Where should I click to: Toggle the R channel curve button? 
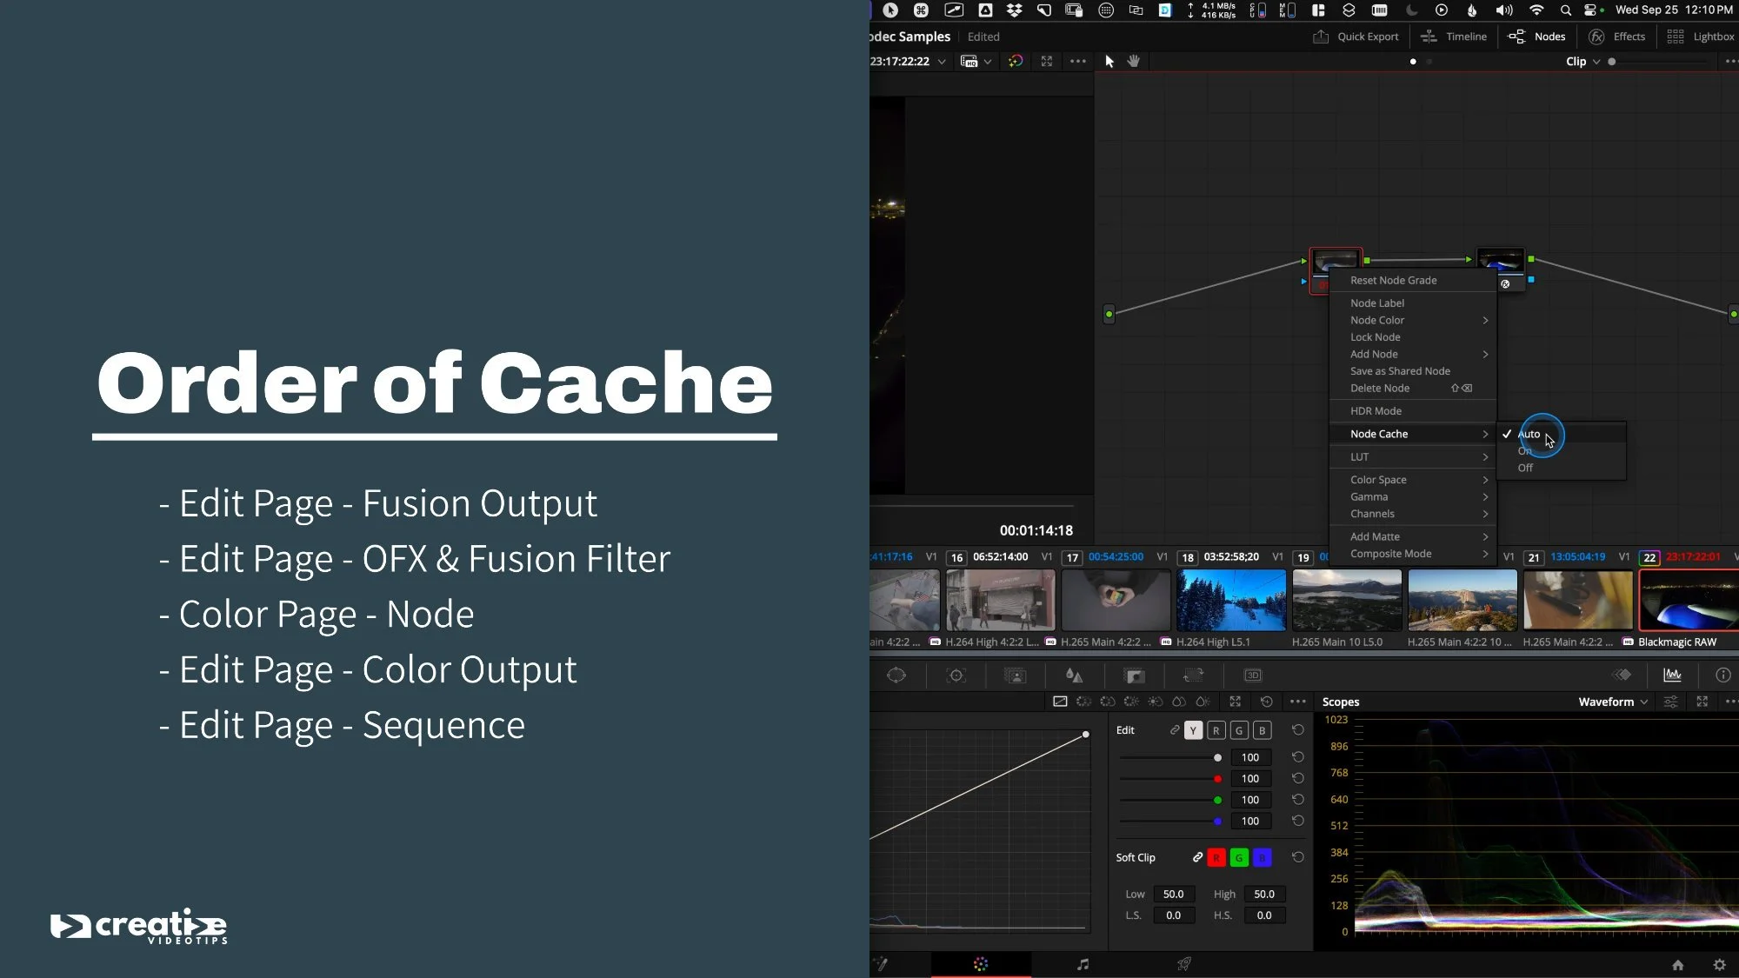1216,730
